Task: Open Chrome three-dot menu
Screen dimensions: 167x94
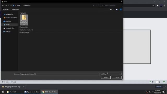Action: pos(165,6)
